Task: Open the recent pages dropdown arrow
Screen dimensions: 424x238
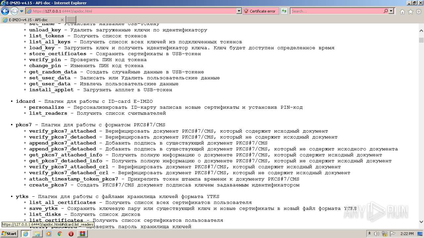Action: (22, 11)
